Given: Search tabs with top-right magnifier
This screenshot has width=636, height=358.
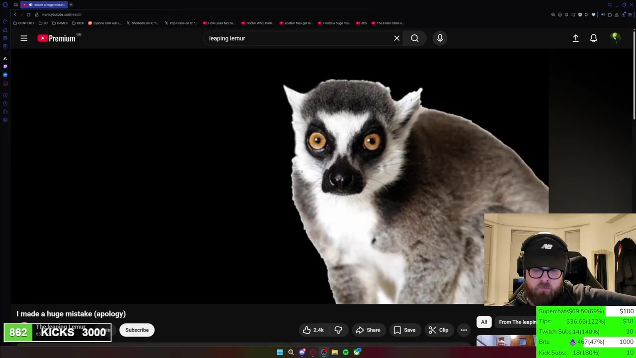Looking at the screenshot, I should 610,5.
